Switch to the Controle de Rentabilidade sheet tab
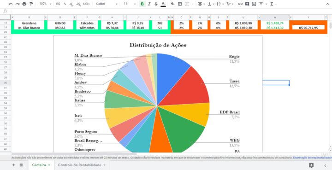Viewport: 332px width, 170px height. pyautogui.click(x=82, y=165)
